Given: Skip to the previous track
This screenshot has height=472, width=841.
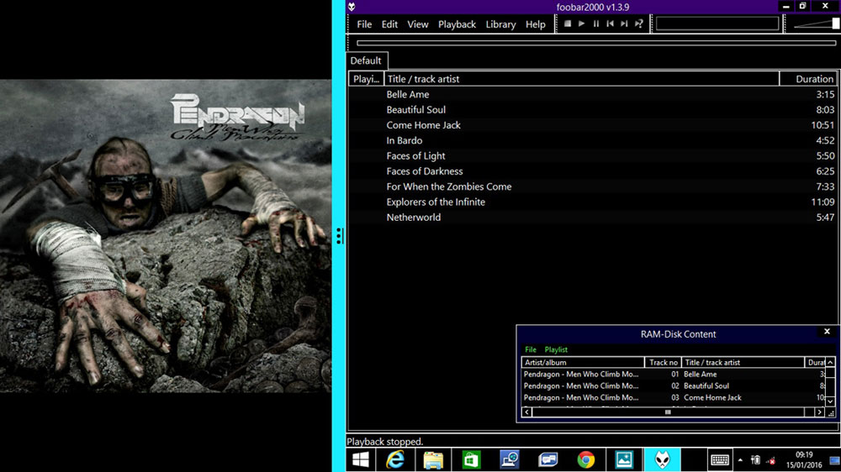Looking at the screenshot, I should (610, 24).
